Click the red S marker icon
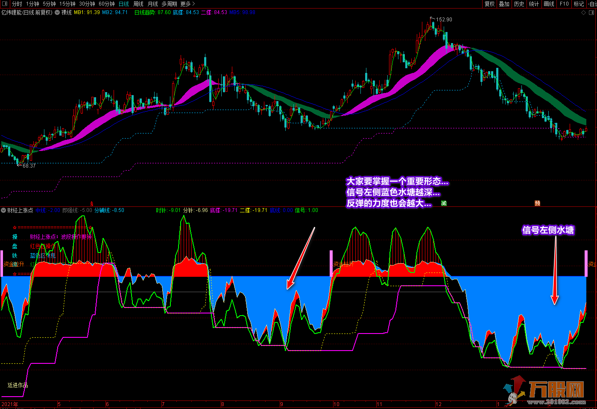The height and width of the screenshot is (409, 597). click(91, 204)
